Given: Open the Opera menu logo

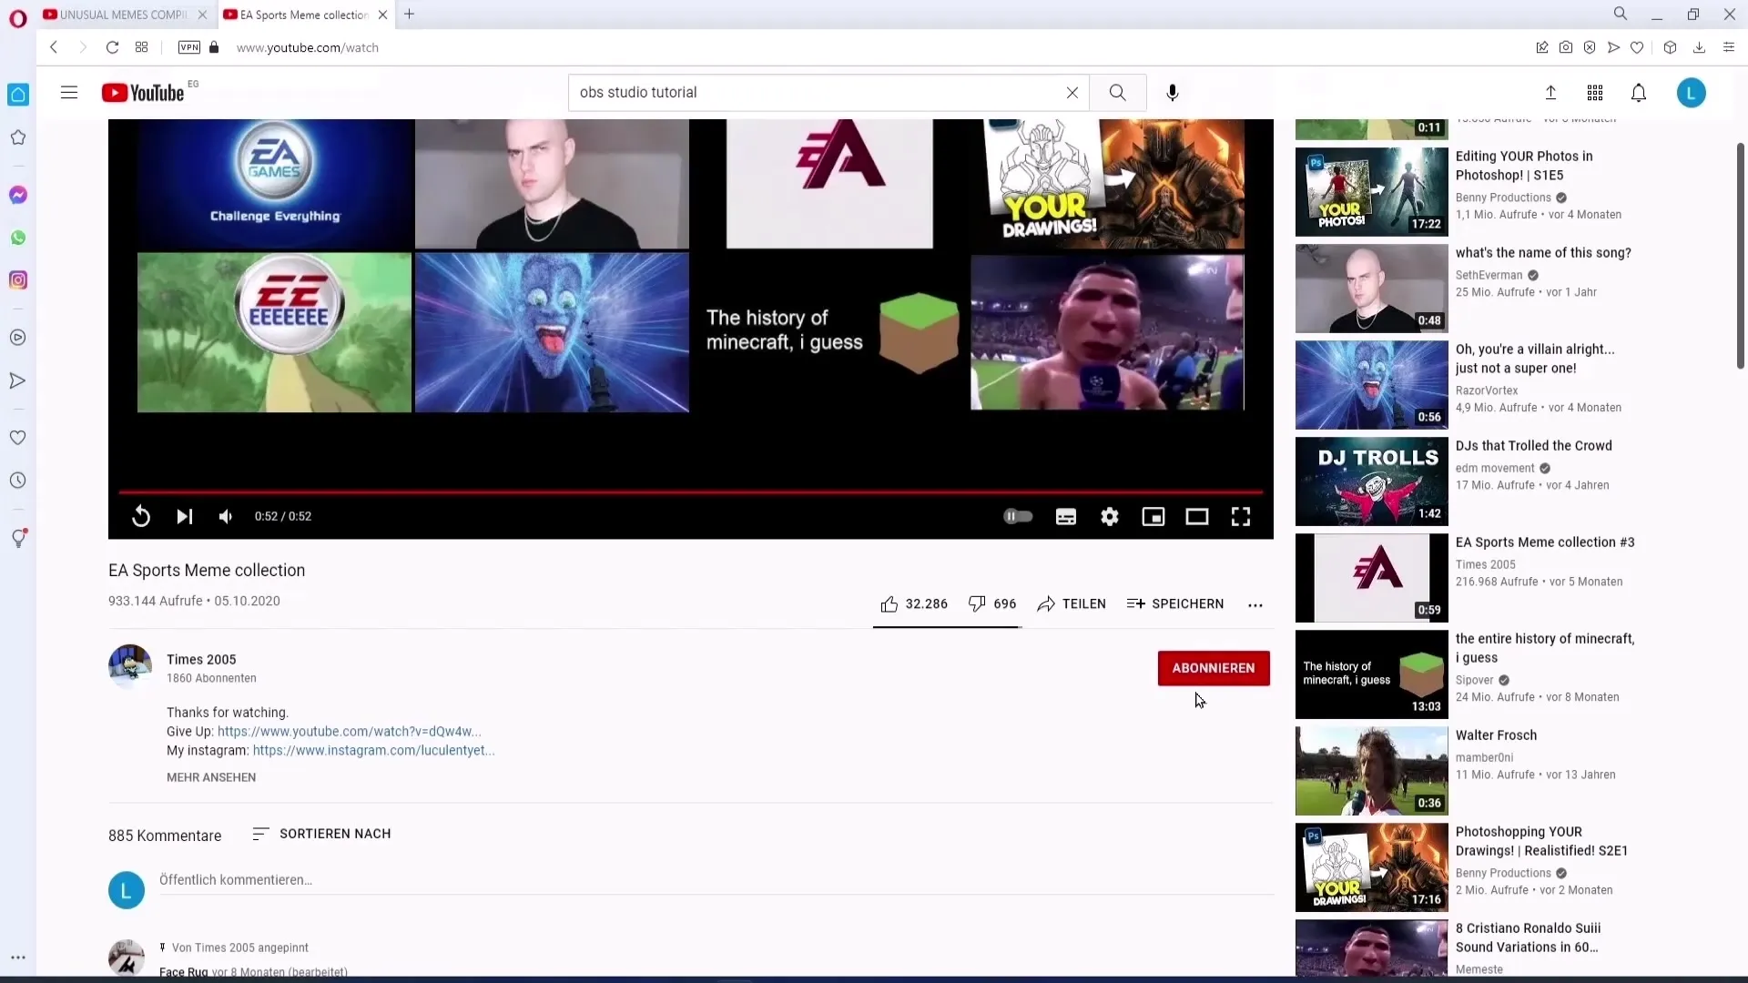Looking at the screenshot, I should (x=18, y=19).
